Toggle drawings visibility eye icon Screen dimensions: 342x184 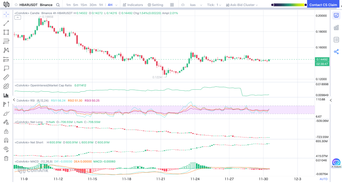6,149
